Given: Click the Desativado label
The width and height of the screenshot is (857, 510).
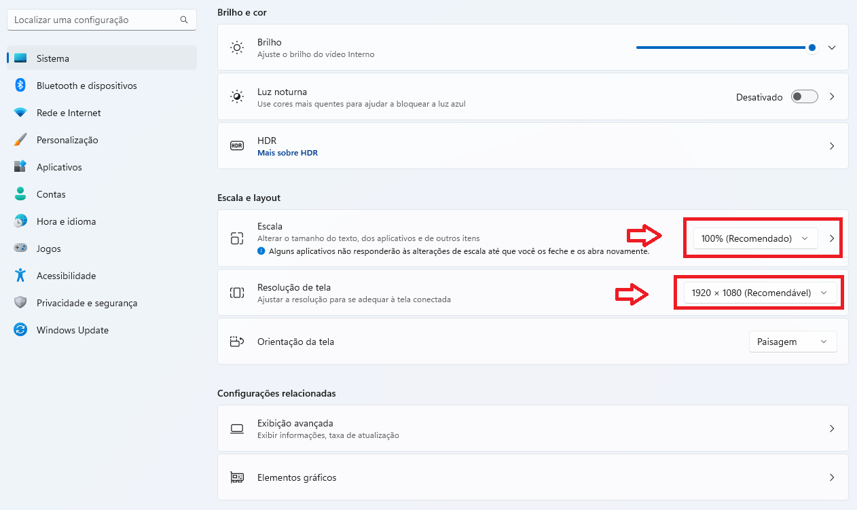Looking at the screenshot, I should click(x=759, y=97).
